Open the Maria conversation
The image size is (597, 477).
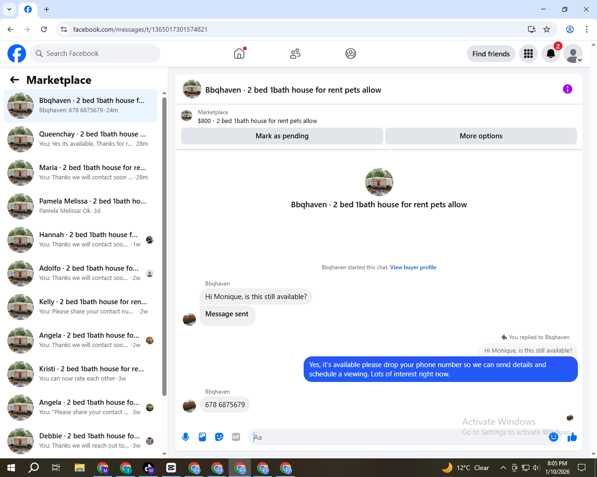coord(80,173)
